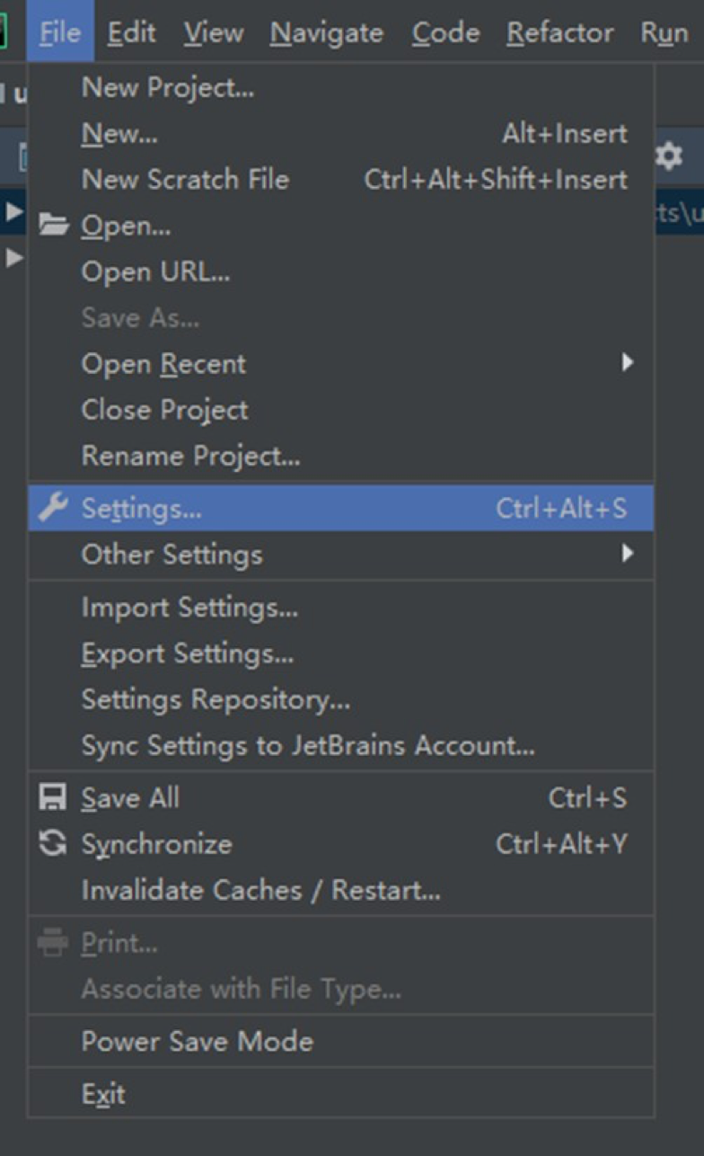This screenshot has height=1156, width=704.
Task: Select Close Project
Action: pyautogui.click(x=165, y=410)
